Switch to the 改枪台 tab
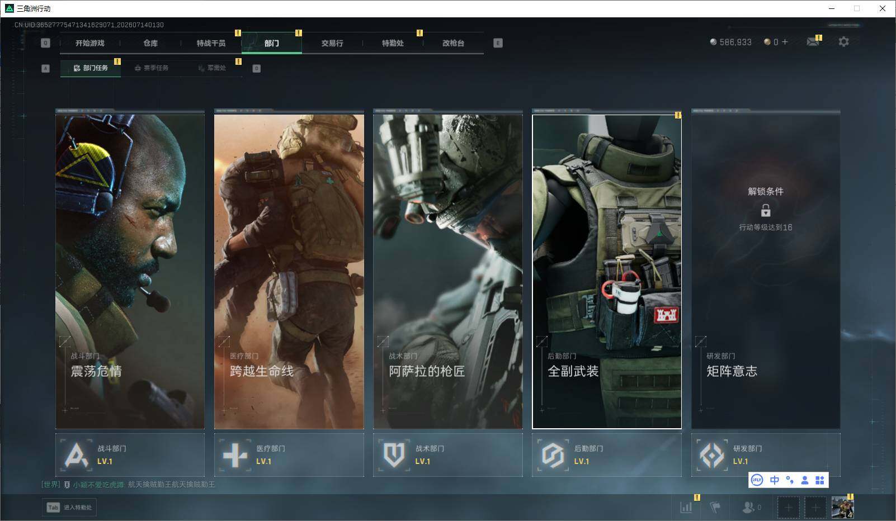Viewport: 896px width, 521px height. pos(453,43)
